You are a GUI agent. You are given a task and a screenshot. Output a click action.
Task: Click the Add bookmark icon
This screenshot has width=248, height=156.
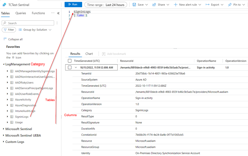pyautogui.click(x=104, y=54)
